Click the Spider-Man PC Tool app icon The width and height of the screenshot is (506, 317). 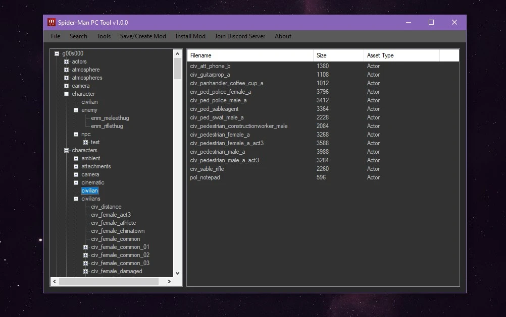(51, 22)
